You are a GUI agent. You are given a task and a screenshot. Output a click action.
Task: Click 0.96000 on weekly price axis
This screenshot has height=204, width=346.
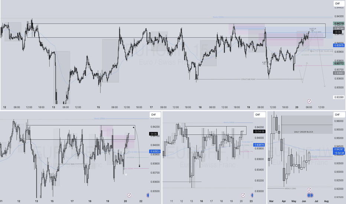click(339, 121)
